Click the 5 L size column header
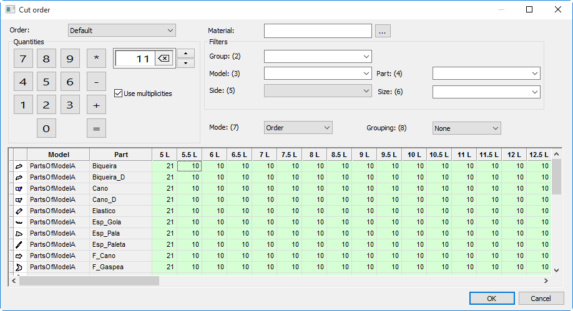Screen dimensions: 573x311 (x=164, y=155)
